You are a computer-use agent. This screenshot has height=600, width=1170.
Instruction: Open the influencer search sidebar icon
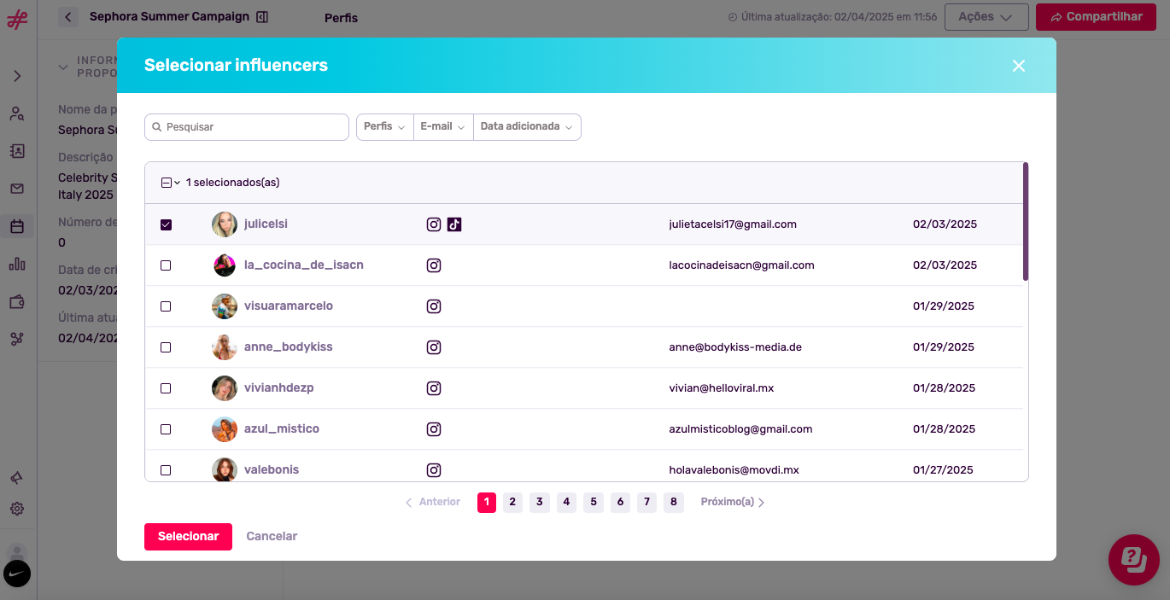click(17, 114)
